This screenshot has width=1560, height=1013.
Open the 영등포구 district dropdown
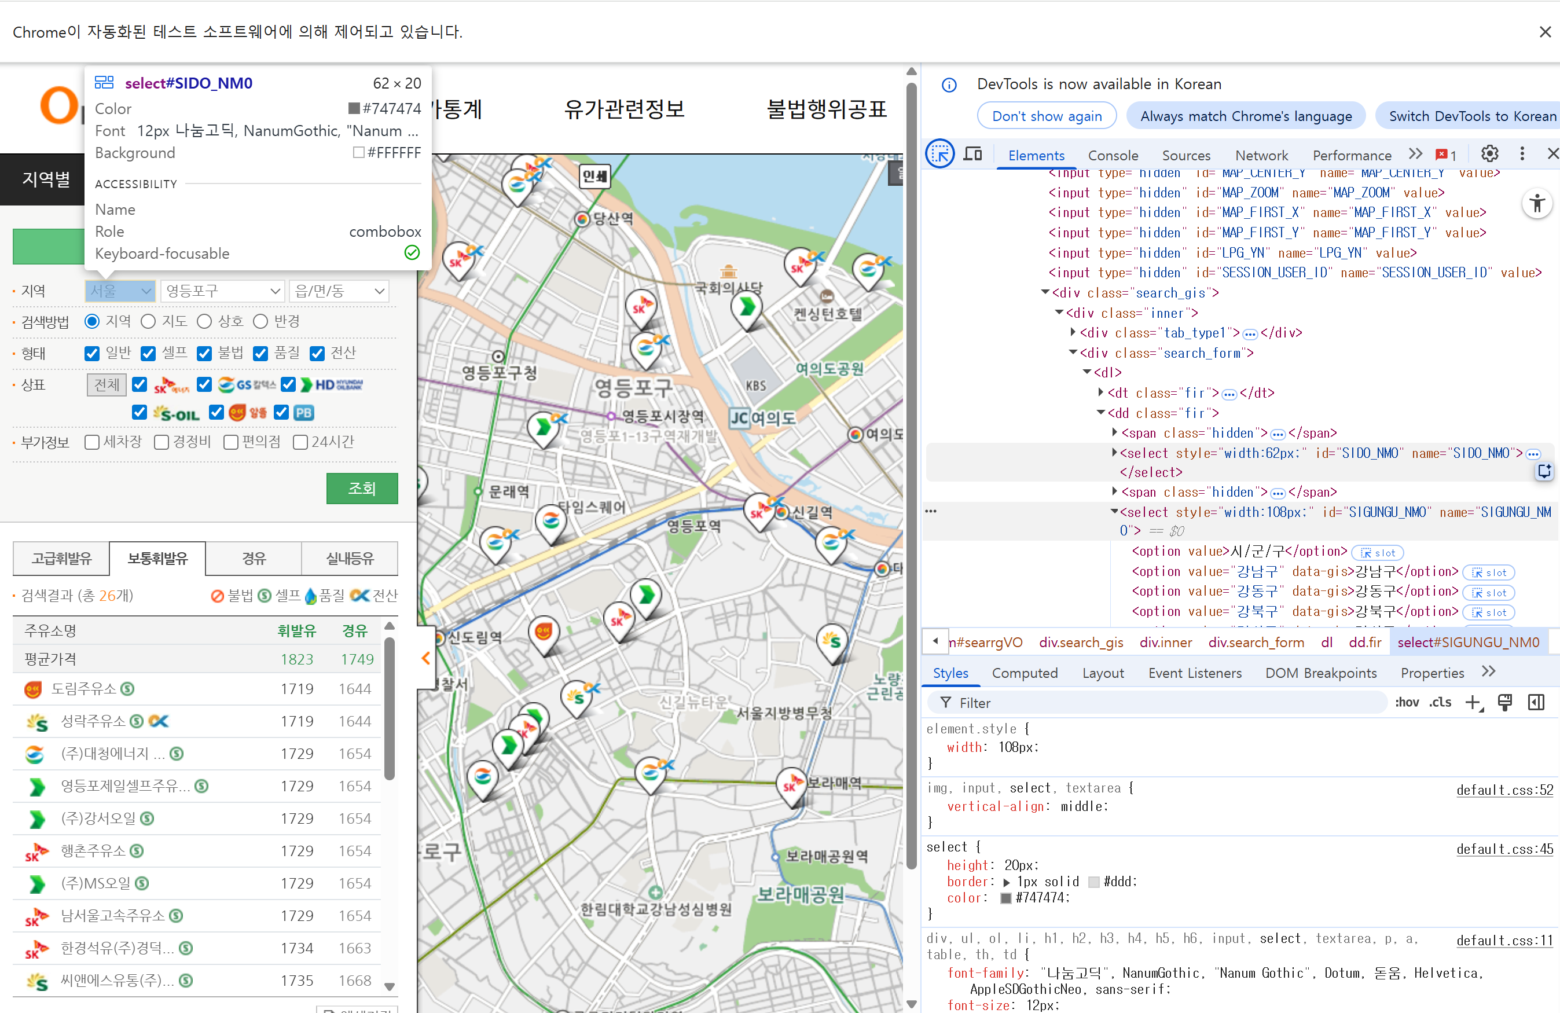[222, 291]
